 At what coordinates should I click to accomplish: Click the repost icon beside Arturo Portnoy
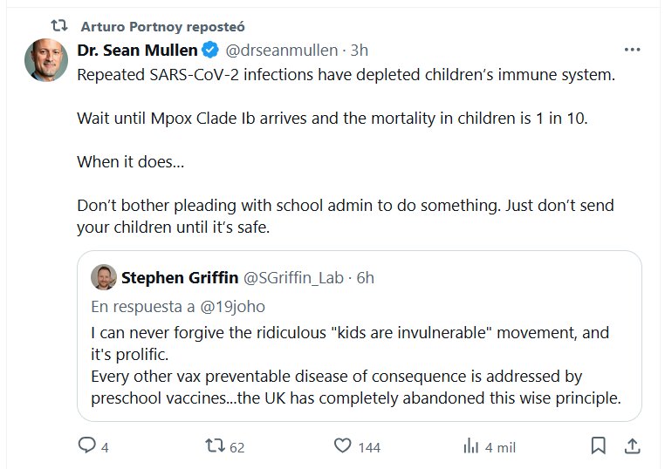click(58, 24)
